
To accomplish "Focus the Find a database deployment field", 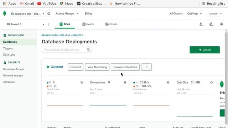I will 67,50.
